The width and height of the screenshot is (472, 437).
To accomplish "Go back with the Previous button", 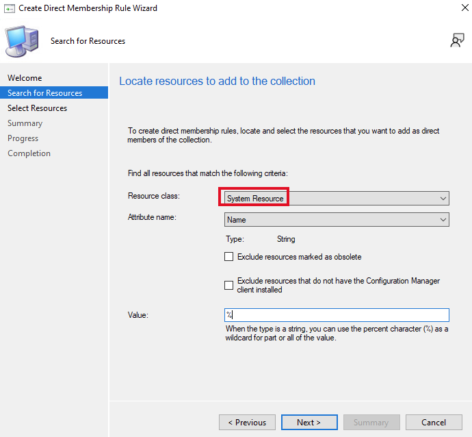I will pyautogui.click(x=247, y=423).
